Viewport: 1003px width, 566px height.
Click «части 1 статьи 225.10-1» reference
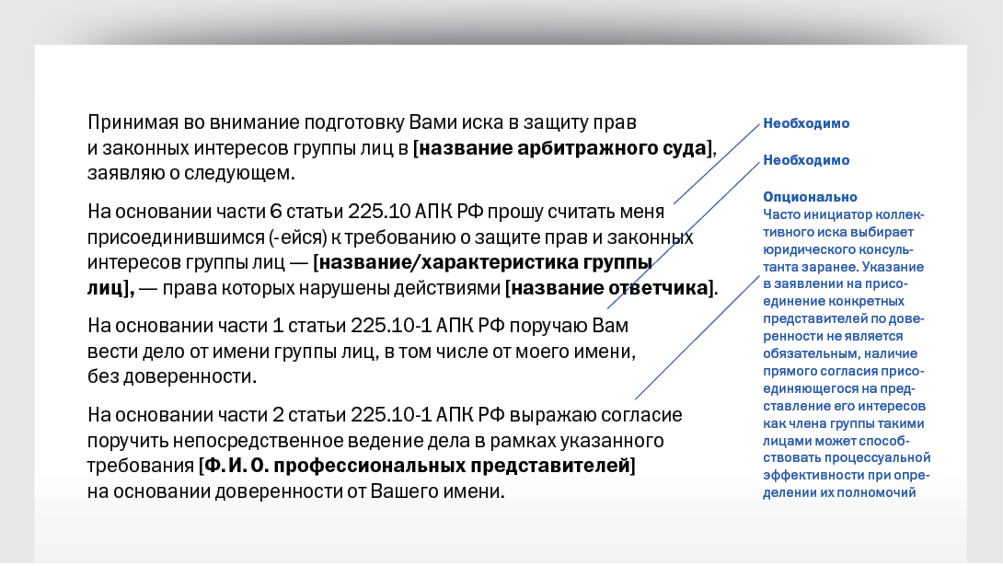point(296,327)
